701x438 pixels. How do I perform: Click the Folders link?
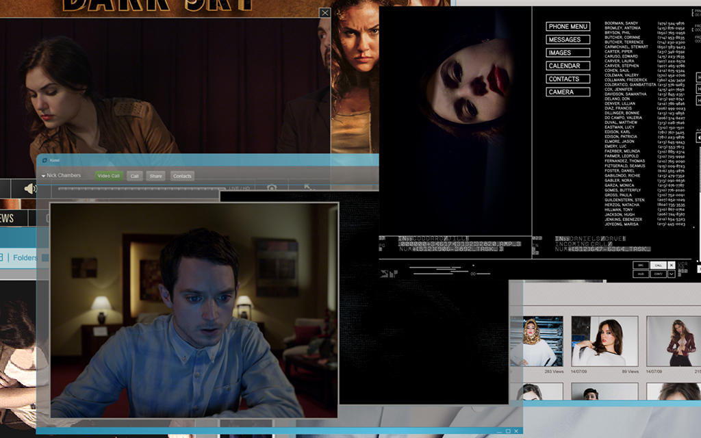(x=25, y=258)
